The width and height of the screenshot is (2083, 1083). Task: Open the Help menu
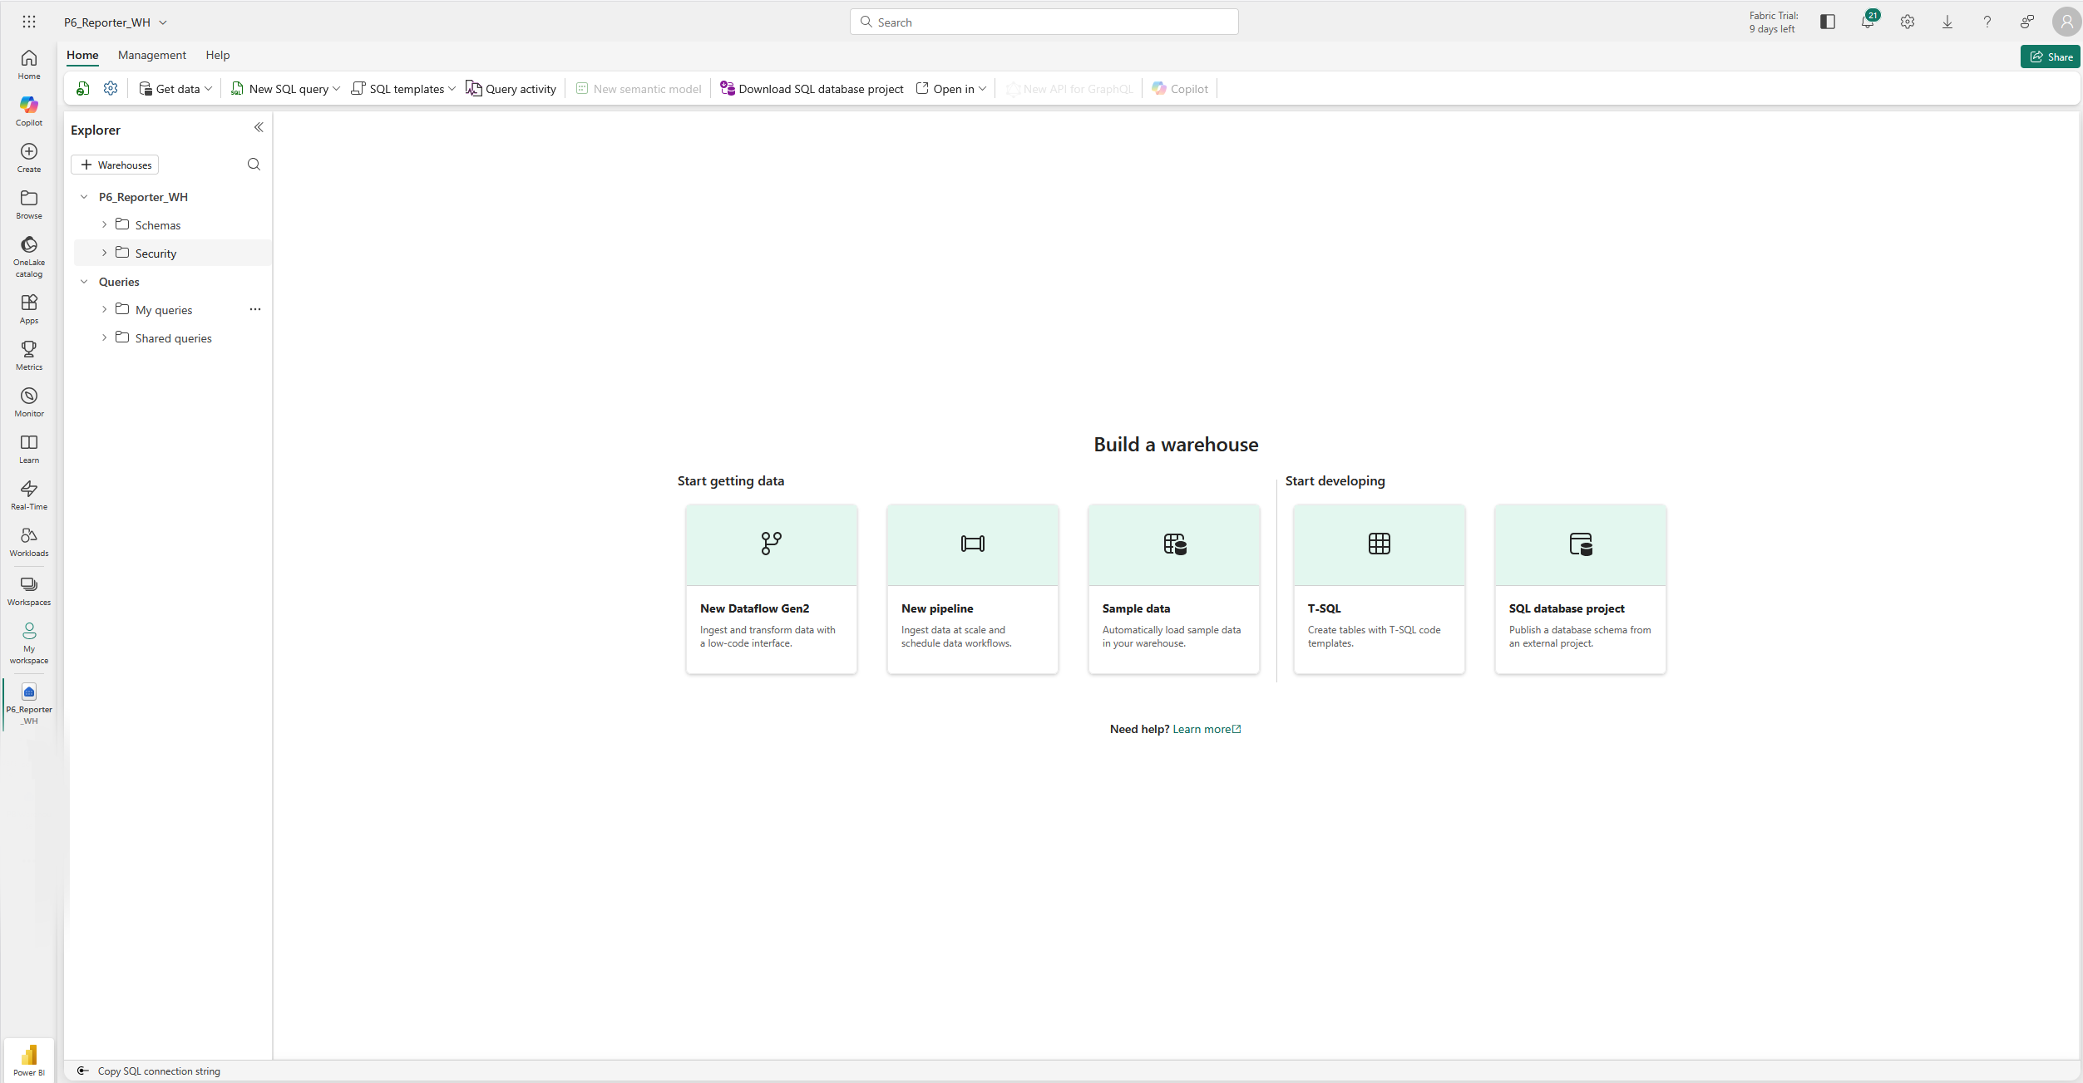[x=217, y=55]
